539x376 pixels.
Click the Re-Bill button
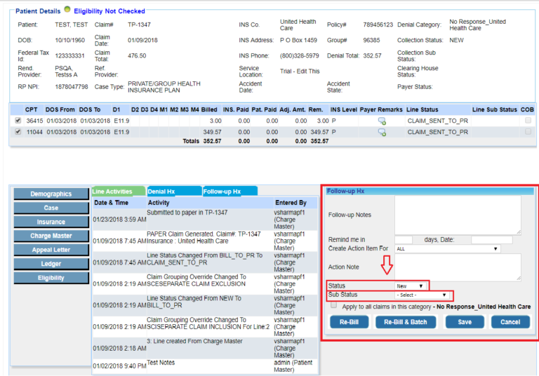[x=350, y=322]
